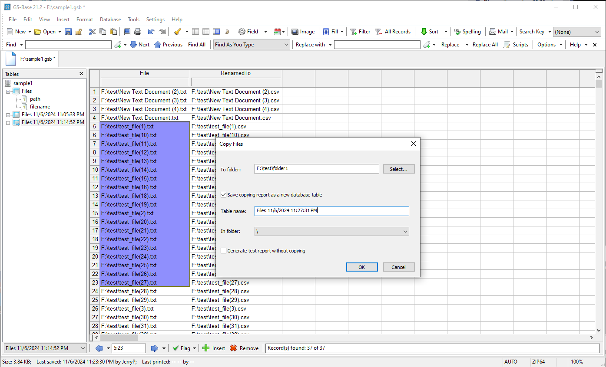Close the Copy Files dialog
This screenshot has width=606, height=367.
(x=413, y=144)
